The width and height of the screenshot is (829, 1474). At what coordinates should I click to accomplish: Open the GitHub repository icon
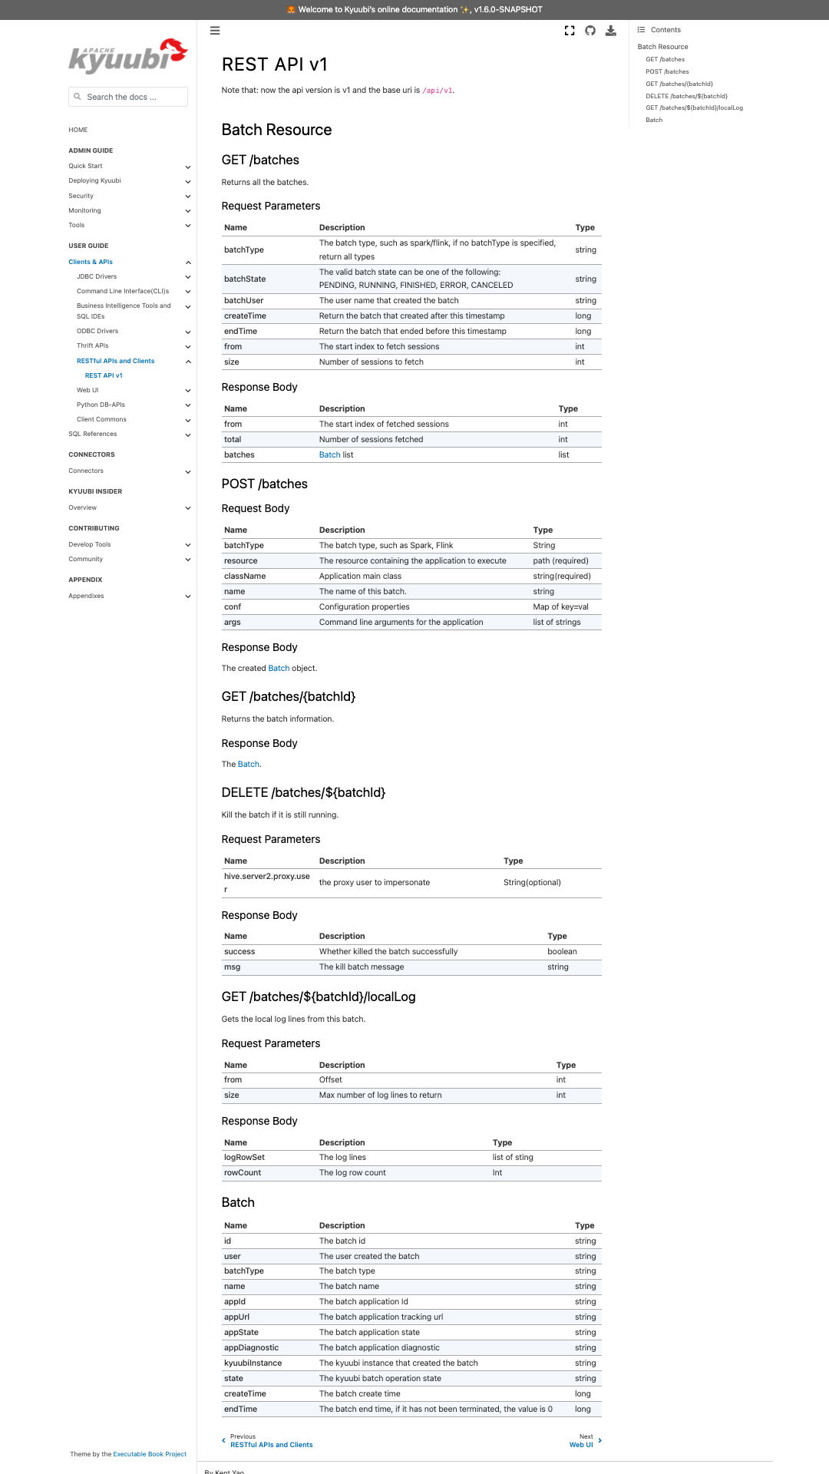(x=590, y=31)
